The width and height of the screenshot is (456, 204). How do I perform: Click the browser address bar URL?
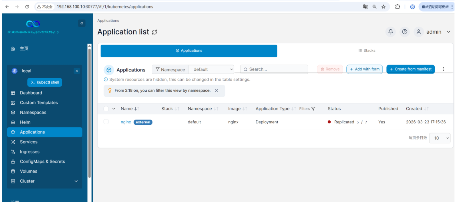click(105, 7)
